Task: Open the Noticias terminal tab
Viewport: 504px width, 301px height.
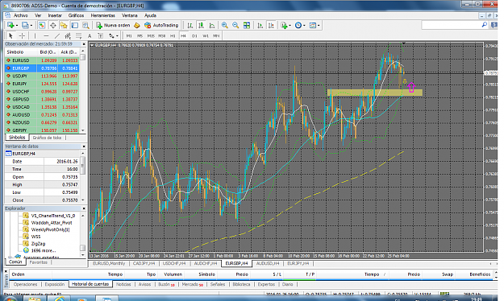Action: point(123,284)
